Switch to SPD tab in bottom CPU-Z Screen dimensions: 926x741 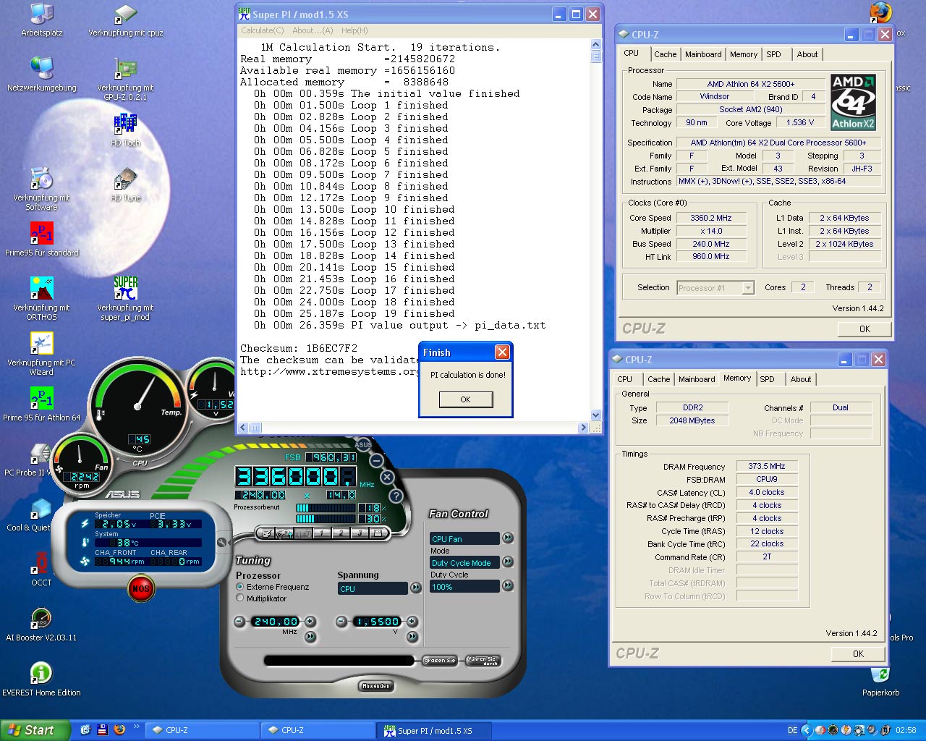point(767,379)
